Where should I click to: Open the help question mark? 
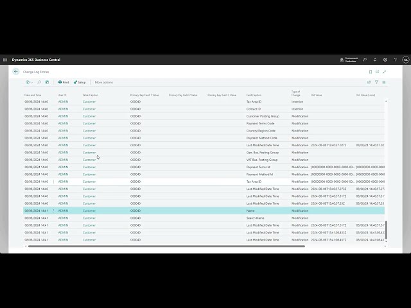pos(396,60)
